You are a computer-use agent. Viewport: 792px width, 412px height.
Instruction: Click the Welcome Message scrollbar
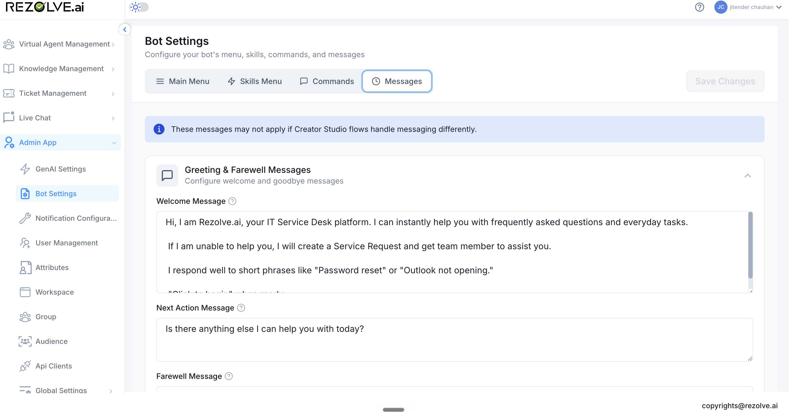(750, 245)
